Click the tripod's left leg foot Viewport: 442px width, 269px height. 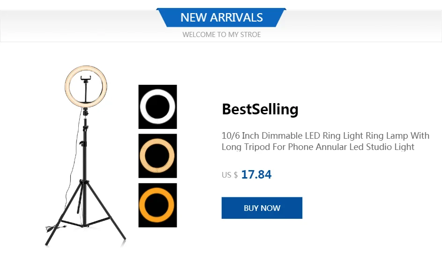pos(47,243)
